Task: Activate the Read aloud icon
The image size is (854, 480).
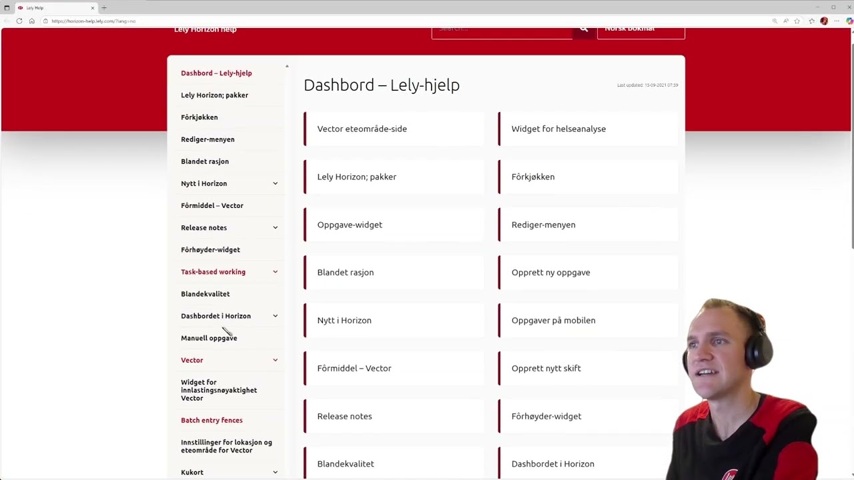Action: click(786, 21)
